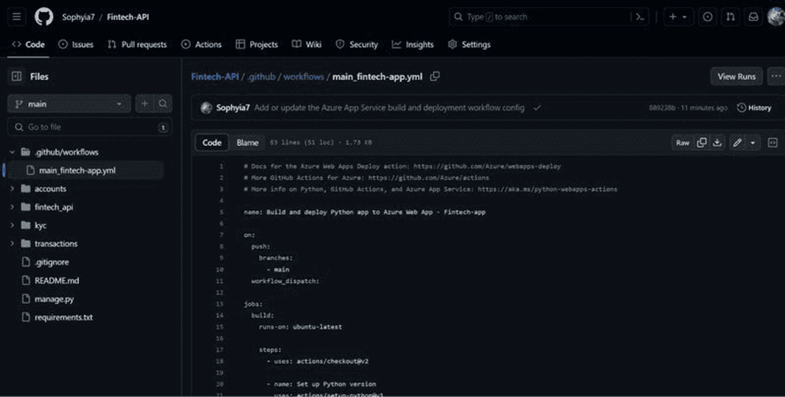Image resolution: width=785 pixels, height=397 pixels.
Task: Click the plus Create new button
Action: point(672,17)
